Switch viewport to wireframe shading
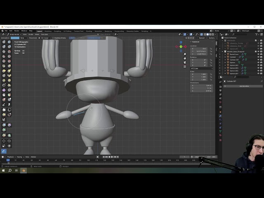The height and width of the screenshot is (198, 264). [205, 34]
